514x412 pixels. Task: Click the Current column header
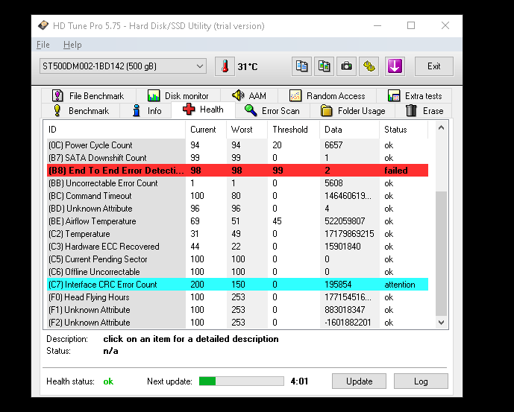[206, 130]
